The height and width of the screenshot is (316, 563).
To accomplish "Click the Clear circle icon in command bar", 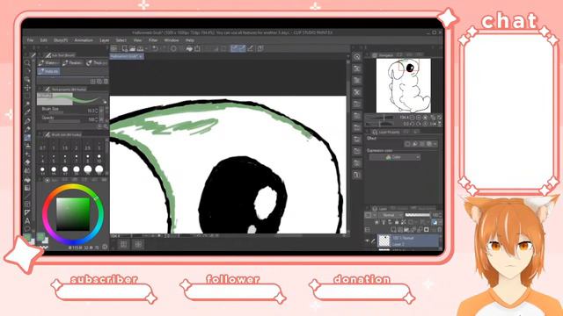I will click(173, 48).
